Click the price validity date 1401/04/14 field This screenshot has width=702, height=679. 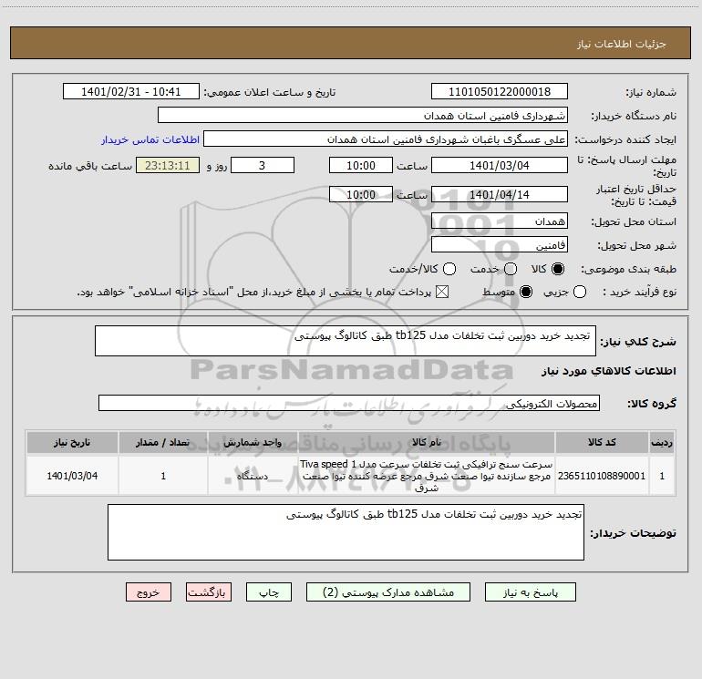click(500, 194)
